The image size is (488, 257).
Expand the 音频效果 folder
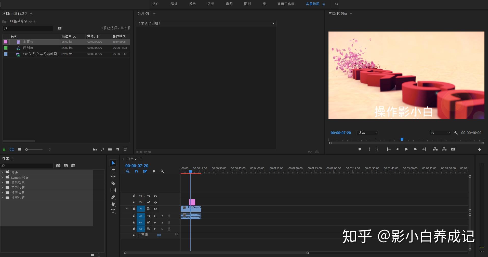point(2,183)
